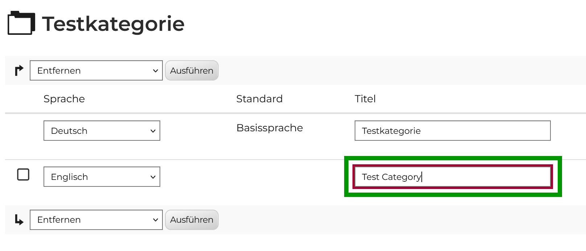Screen dimensions: 586x251
Task: Click the Standard column header
Action: [259, 99]
